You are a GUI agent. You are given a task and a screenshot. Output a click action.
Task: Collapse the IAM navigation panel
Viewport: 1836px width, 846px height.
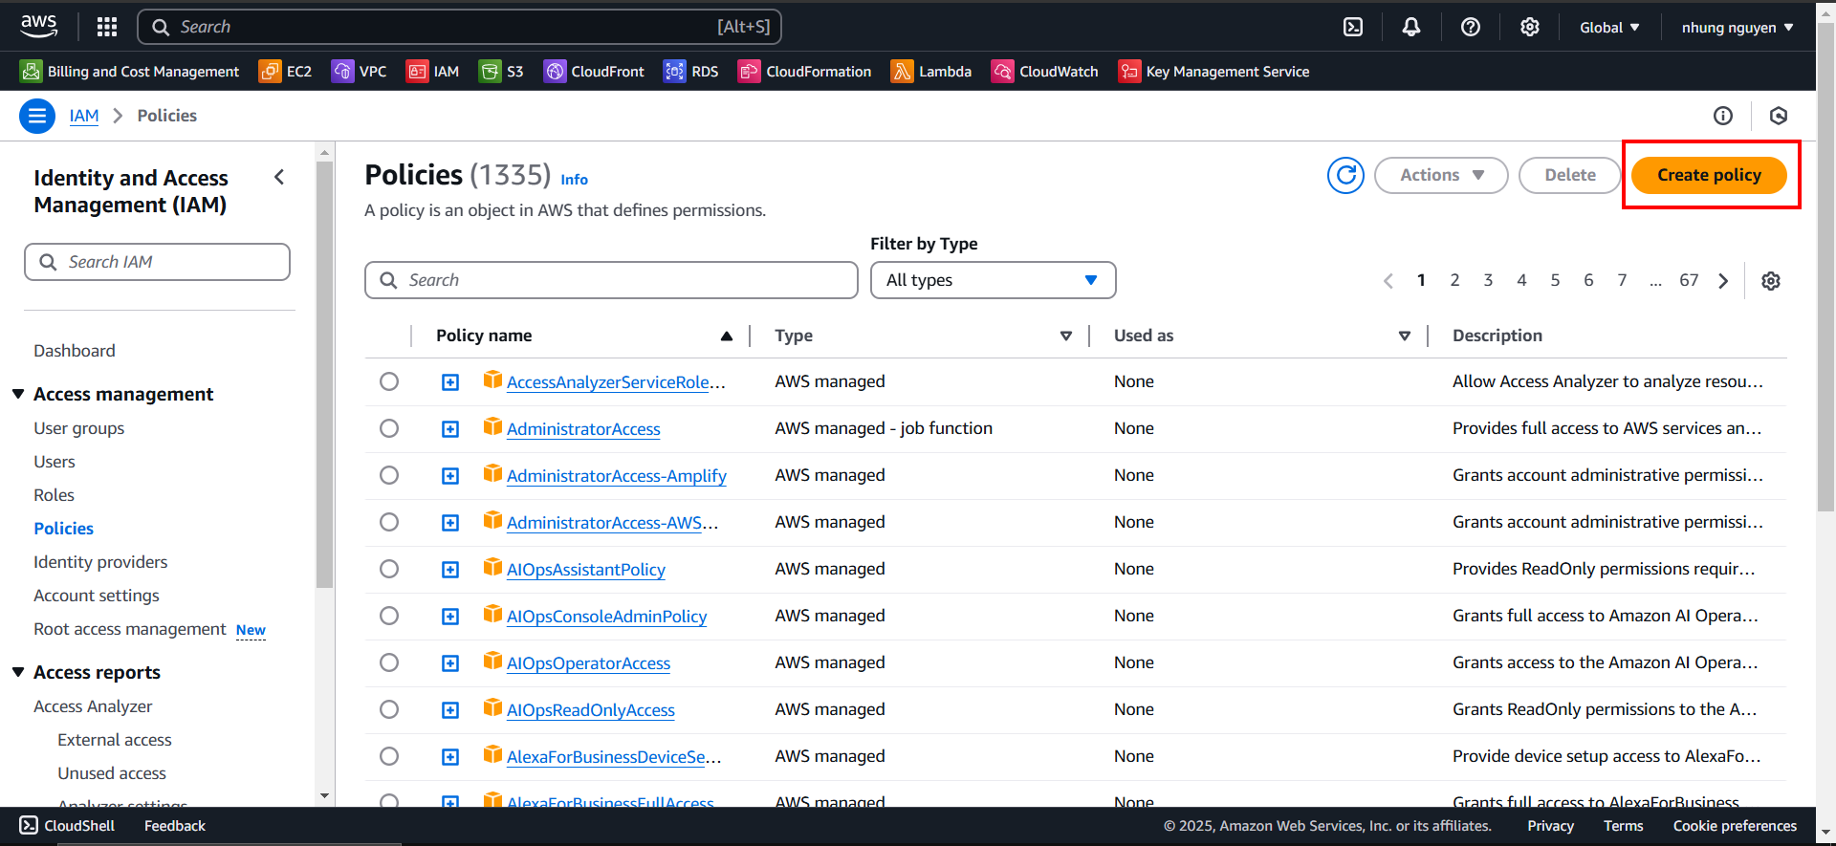click(x=279, y=177)
